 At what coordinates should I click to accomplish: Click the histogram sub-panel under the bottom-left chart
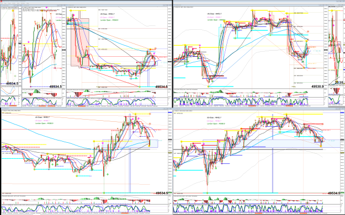point(84,200)
